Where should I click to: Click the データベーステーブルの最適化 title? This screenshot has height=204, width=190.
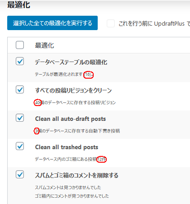[71, 62]
